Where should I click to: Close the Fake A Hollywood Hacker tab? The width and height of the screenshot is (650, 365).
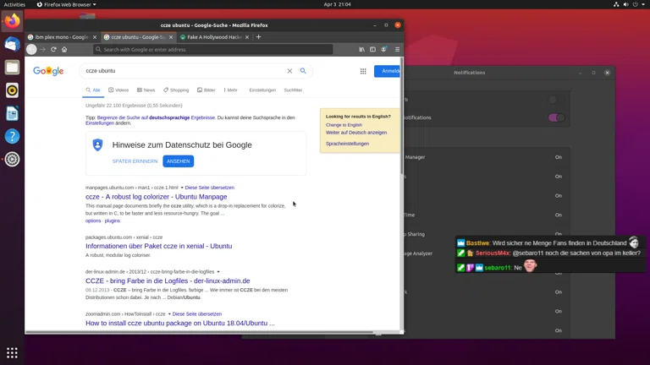(247, 37)
